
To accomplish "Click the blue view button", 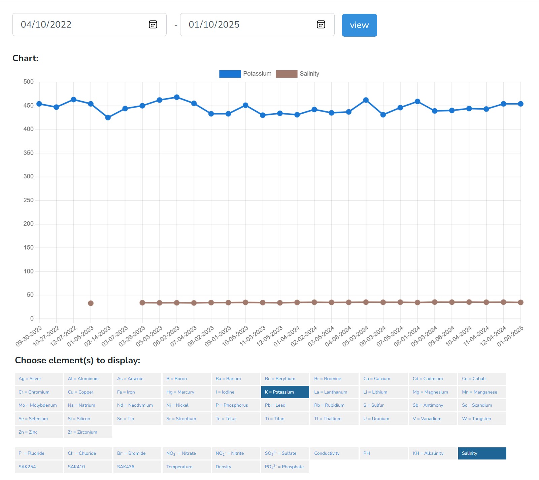I will click(359, 25).
